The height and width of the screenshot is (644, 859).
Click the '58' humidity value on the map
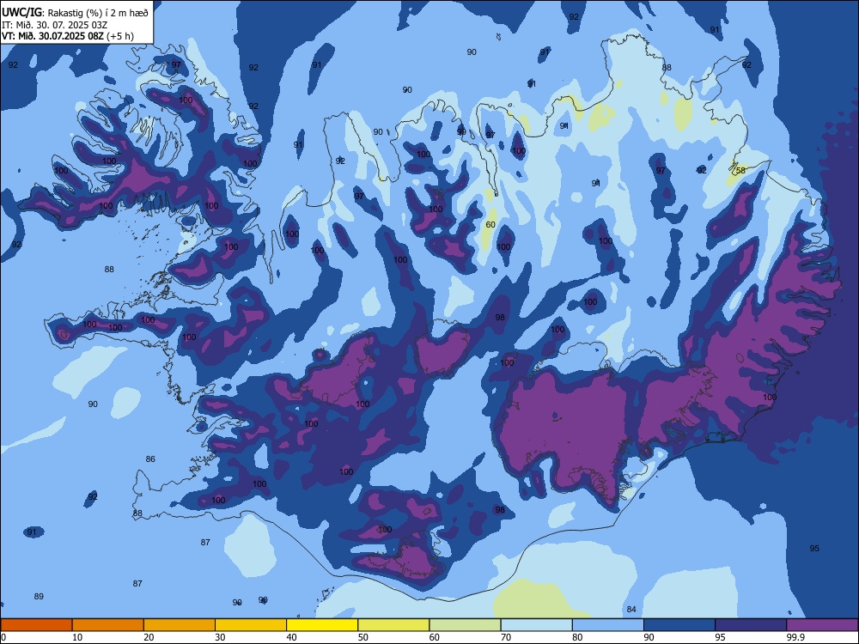click(740, 170)
